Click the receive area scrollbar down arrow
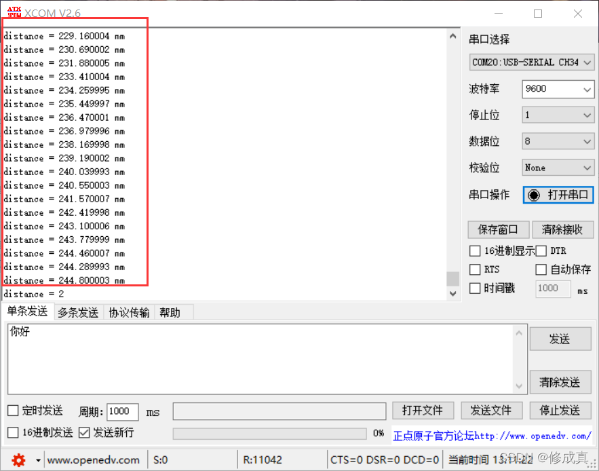Screen dimensions: 599x471 pos(452,294)
